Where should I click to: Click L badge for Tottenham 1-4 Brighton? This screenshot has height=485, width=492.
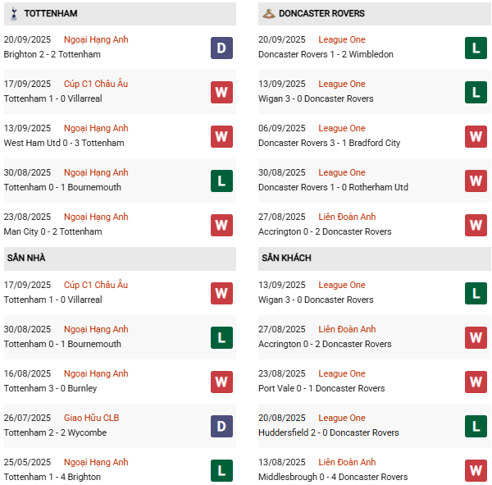click(221, 470)
